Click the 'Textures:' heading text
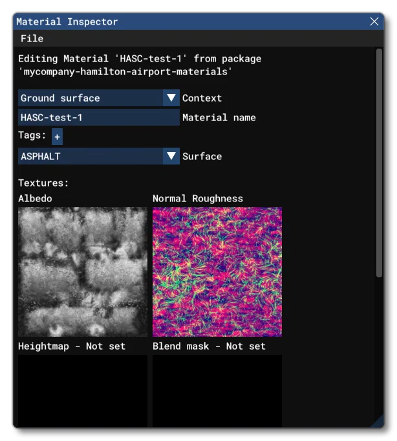This screenshot has width=397, height=441. (x=43, y=183)
